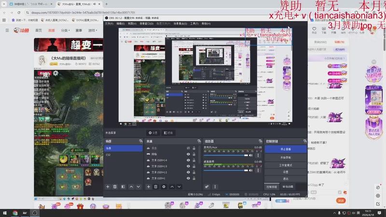Delete selected scene with Scenes trash icon
This screenshot has width=386, height=217.
click(x=115, y=187)
